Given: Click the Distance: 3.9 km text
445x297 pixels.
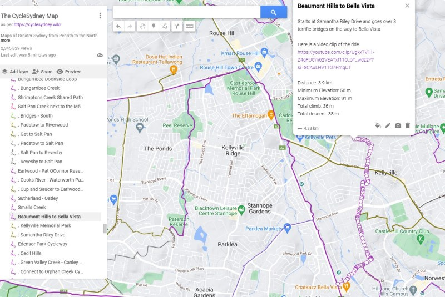Looking at the screenshot, I should (315, 83).
